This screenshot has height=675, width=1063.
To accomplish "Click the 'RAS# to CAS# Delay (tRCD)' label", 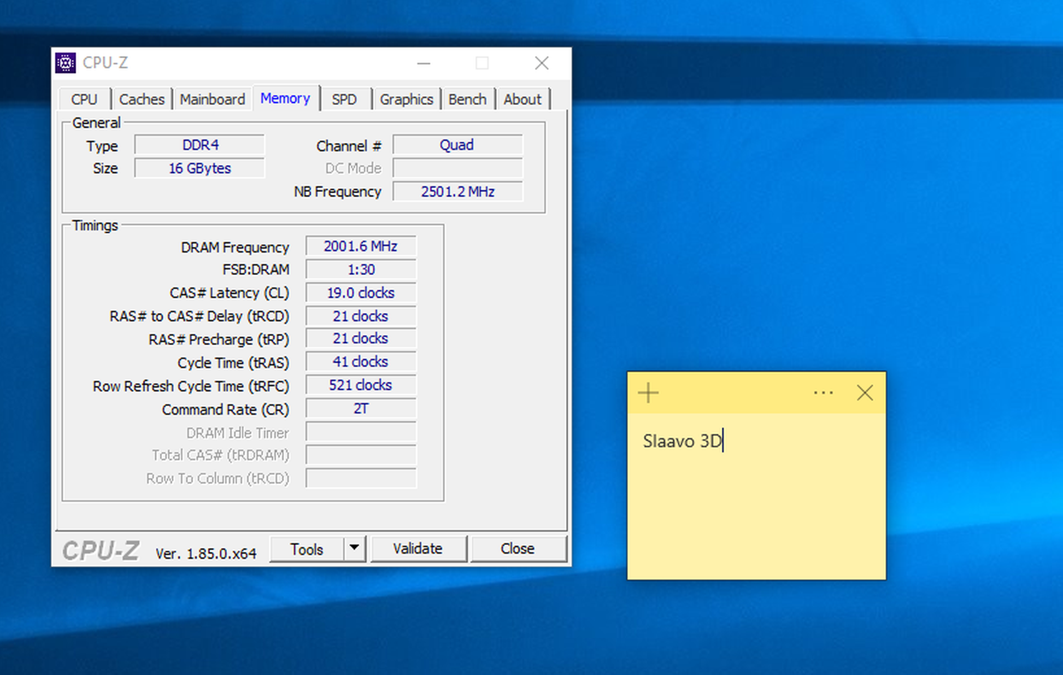I will [x=199, y=316].
